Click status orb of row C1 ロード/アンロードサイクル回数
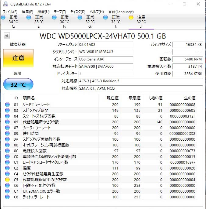 coord(7,162)
